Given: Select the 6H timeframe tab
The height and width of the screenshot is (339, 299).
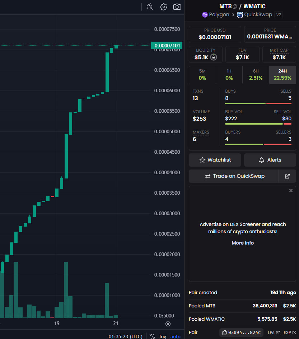Looking at the screenshot, I should [256, 75].
